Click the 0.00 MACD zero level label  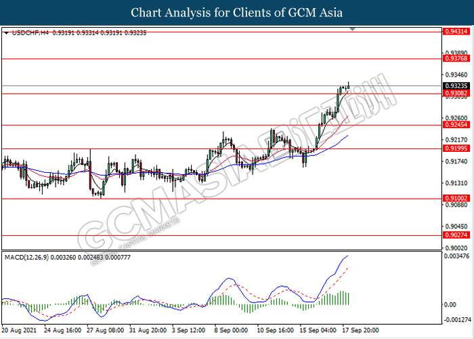tap(450, 305)
